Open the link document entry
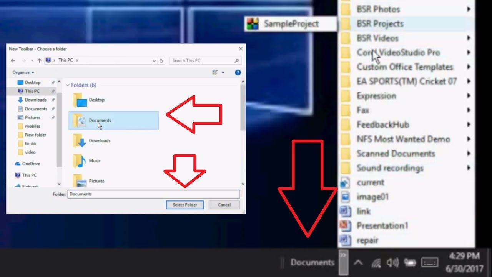Screen dimensions: 492x277 click(x=406, y=211)
